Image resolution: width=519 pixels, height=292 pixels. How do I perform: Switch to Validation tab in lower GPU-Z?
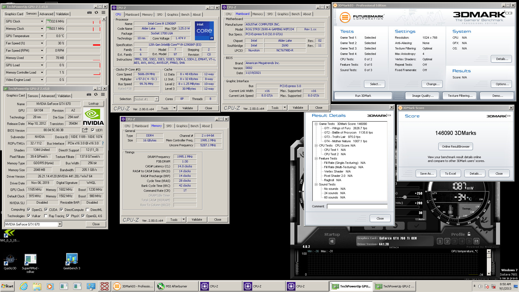[64, 96]
